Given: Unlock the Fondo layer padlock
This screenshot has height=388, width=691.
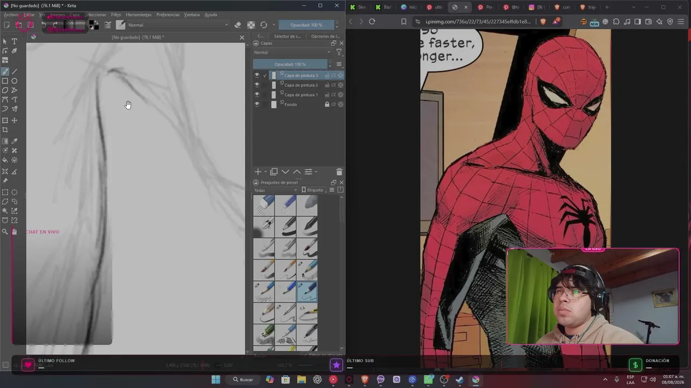Looking at the screenshot, I should pyautogui.click(x=327, y=105).
